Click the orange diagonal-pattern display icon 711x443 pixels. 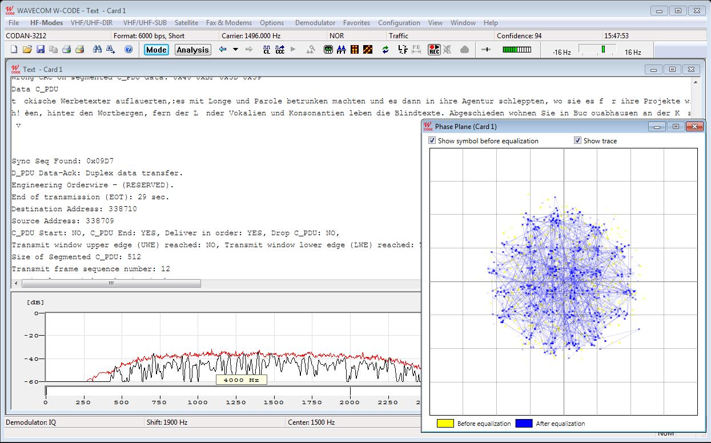(x=368, y=50)
